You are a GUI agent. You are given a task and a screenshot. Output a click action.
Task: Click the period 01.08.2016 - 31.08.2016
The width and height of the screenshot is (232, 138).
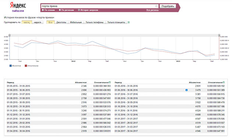coord(126,98)
